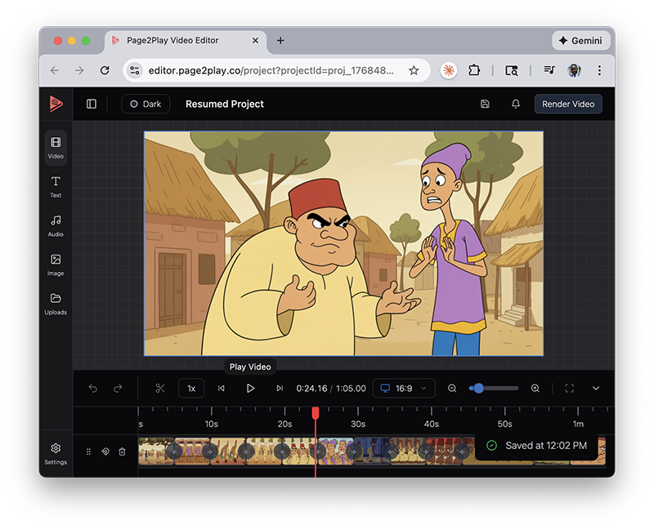654x529 pixels.
Task: Click the 10s mark on ruler
Action: (212, 424)
